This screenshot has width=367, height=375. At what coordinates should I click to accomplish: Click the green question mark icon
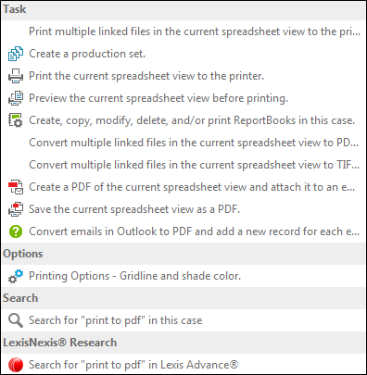16,231
